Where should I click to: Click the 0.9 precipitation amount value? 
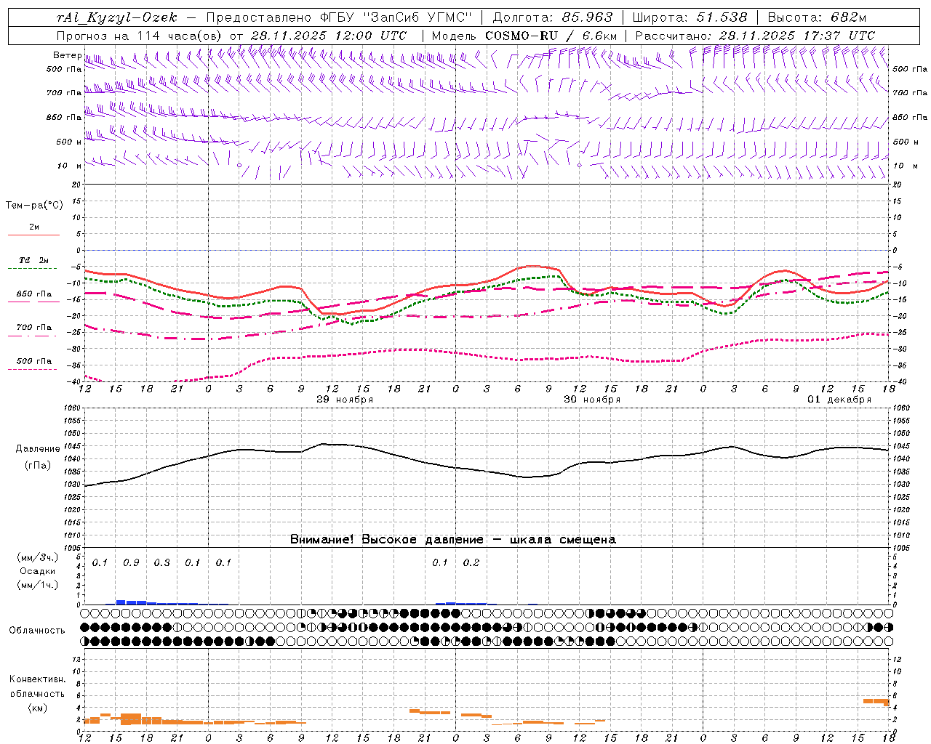coord(131,563)
